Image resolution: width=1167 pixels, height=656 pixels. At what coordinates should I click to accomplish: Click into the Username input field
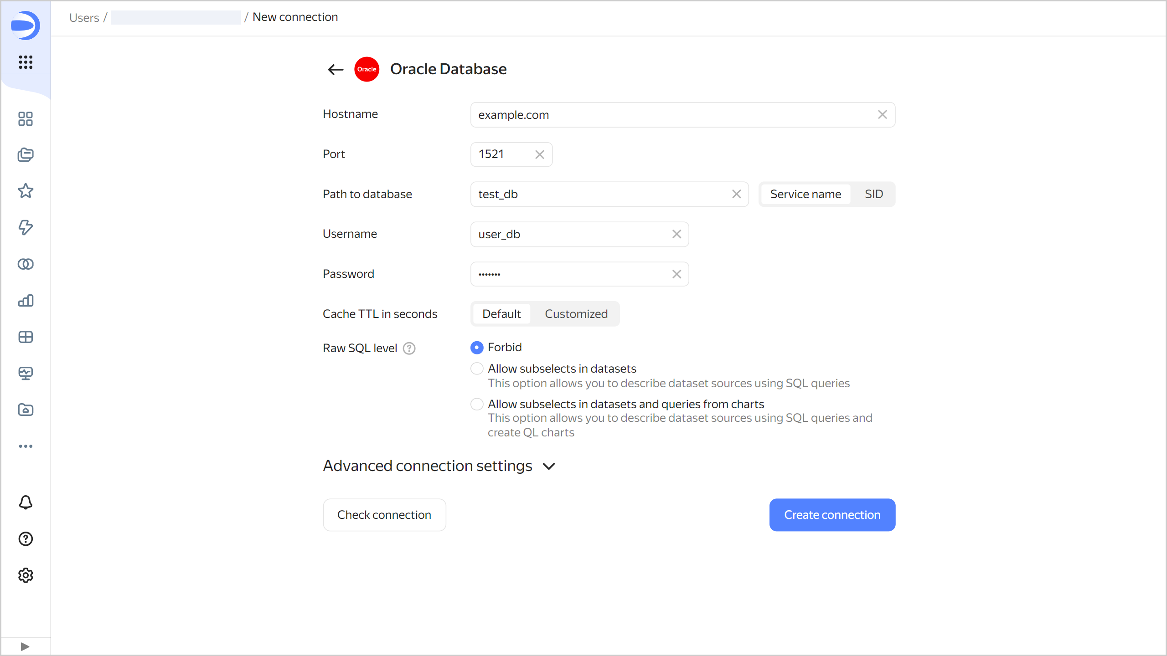570,234
